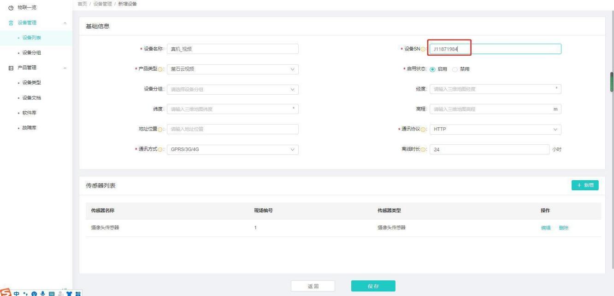614x296 pixels.
Task: Click the info icon beside 地址位置 label
Action: coord(159,129)
